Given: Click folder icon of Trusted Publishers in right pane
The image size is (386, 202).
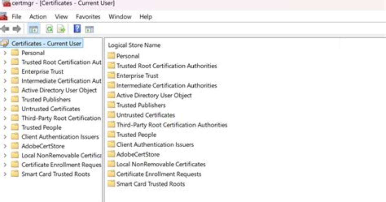Looking at the screenshot, I should 111,105.
